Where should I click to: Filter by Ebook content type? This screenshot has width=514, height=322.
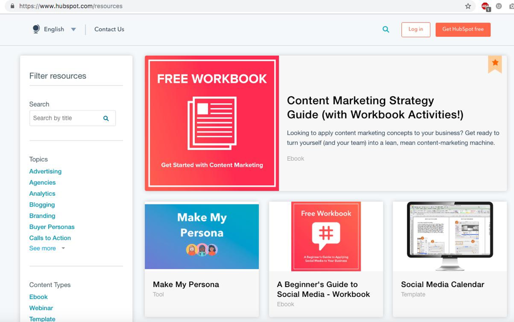38,297
